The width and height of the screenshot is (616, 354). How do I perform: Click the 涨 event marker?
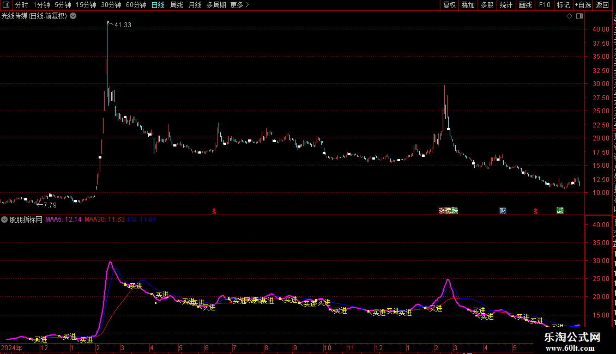click(x=442, y=211)
